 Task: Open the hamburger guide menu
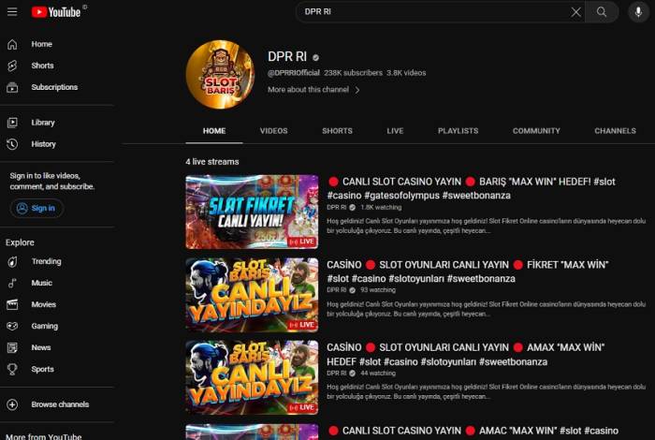pos(12,11)
